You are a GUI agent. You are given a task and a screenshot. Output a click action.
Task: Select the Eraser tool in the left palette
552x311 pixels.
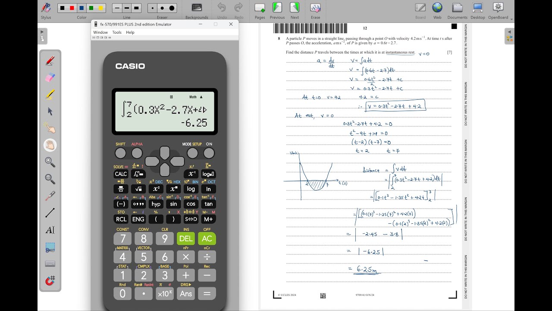point(50,78)
